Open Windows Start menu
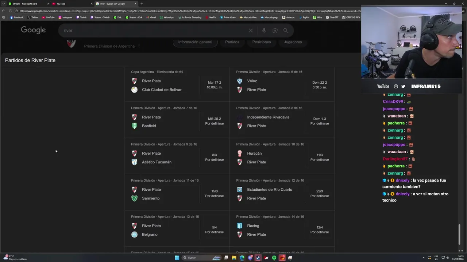Screen dimensions: 467x262 (177, 258)
